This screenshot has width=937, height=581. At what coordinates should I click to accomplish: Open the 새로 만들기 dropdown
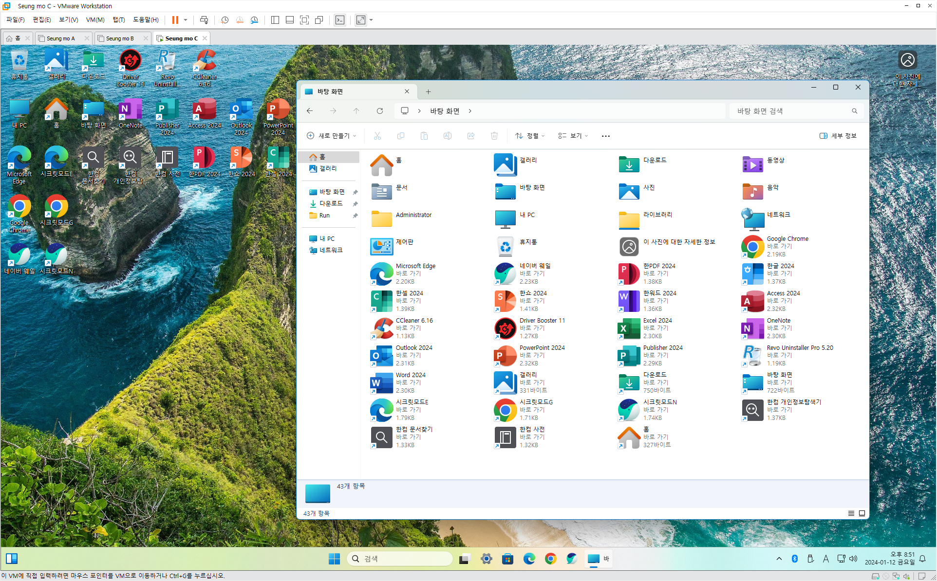pos(332,136)
